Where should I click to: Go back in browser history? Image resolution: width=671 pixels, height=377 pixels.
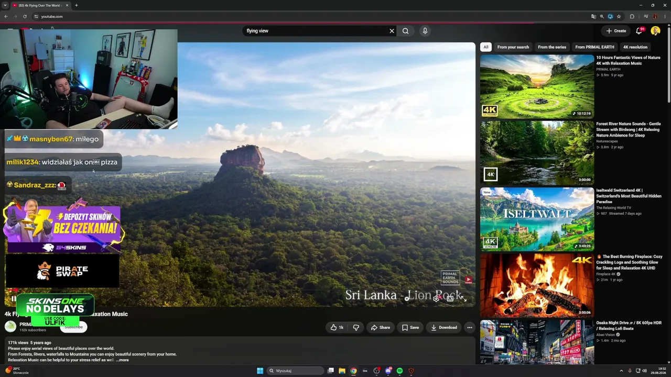point(6,16)
